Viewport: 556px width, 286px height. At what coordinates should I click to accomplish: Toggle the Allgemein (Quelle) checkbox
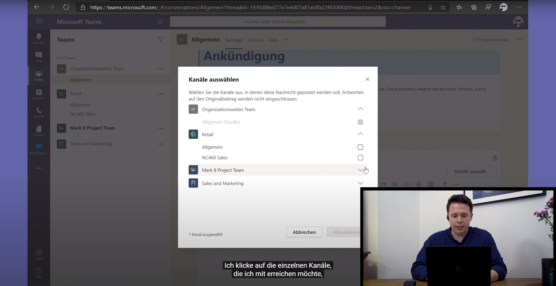360,122
